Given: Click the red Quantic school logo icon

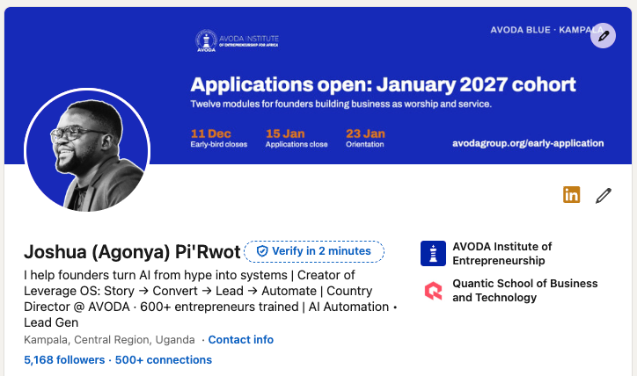Looking at the screenshot, I should coord(433,291).
